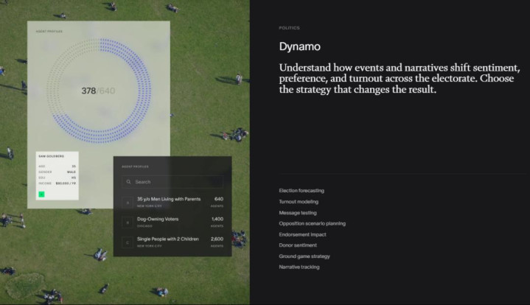Click Endorsement impact
The width and height of the screenshot is (530, 305).
click(x=302, y=234)
